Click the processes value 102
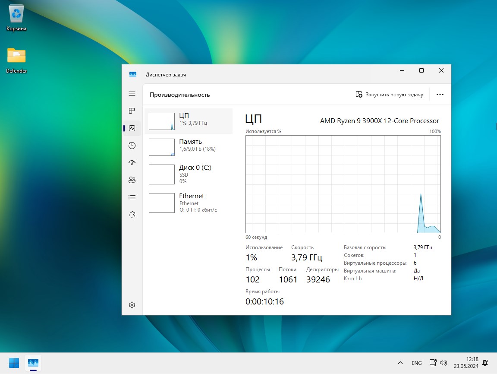The height and width of the screenshot is (374, 497). tap(253, 279)
